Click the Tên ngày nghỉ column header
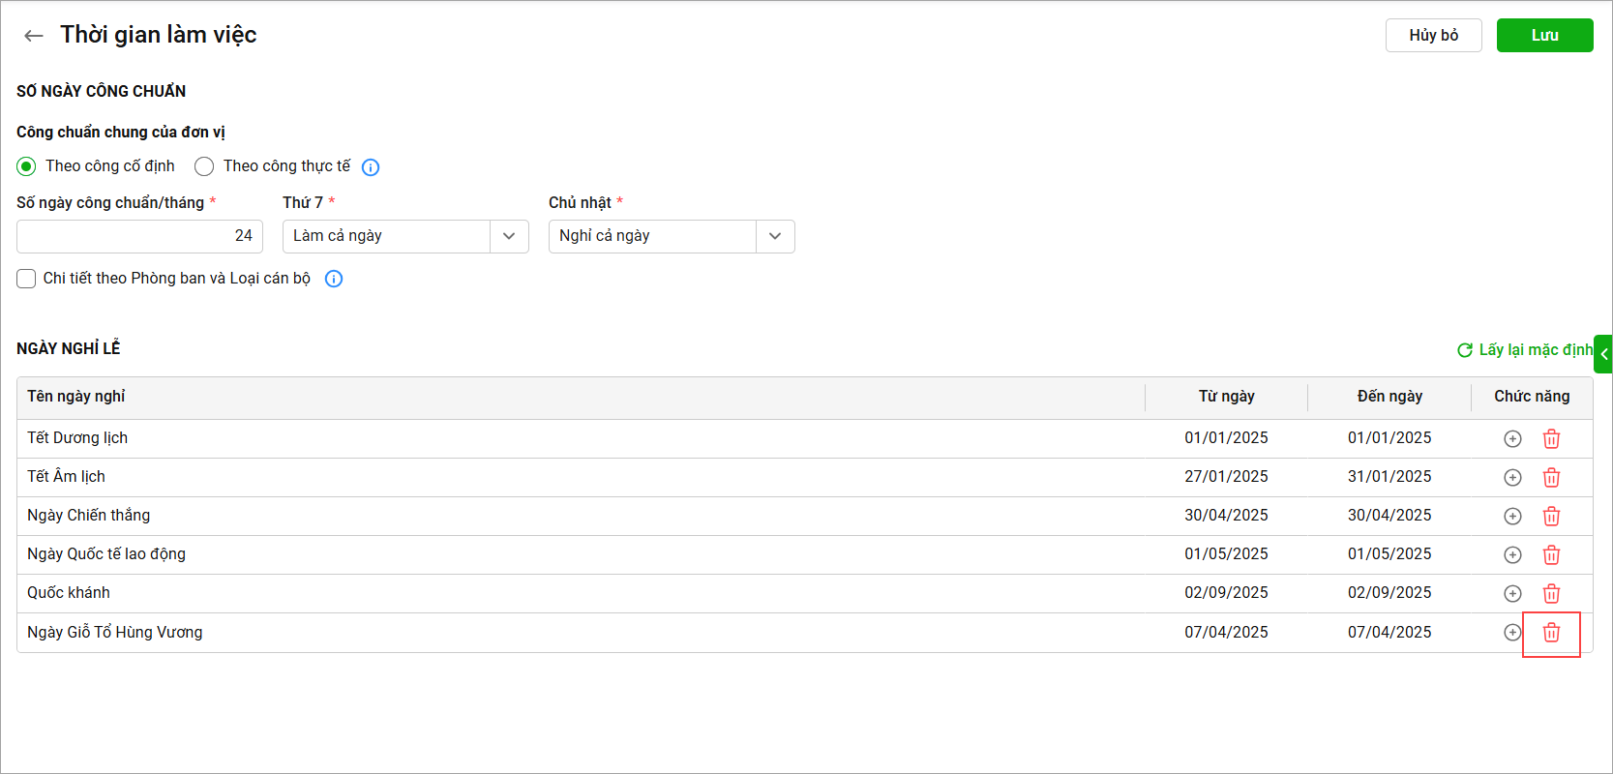 (x=75, y=396)
